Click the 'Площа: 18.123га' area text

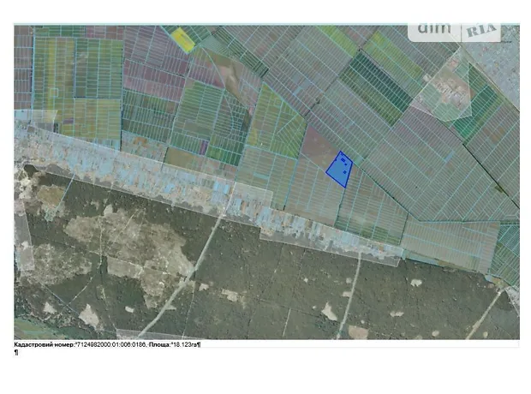[173, 344]
